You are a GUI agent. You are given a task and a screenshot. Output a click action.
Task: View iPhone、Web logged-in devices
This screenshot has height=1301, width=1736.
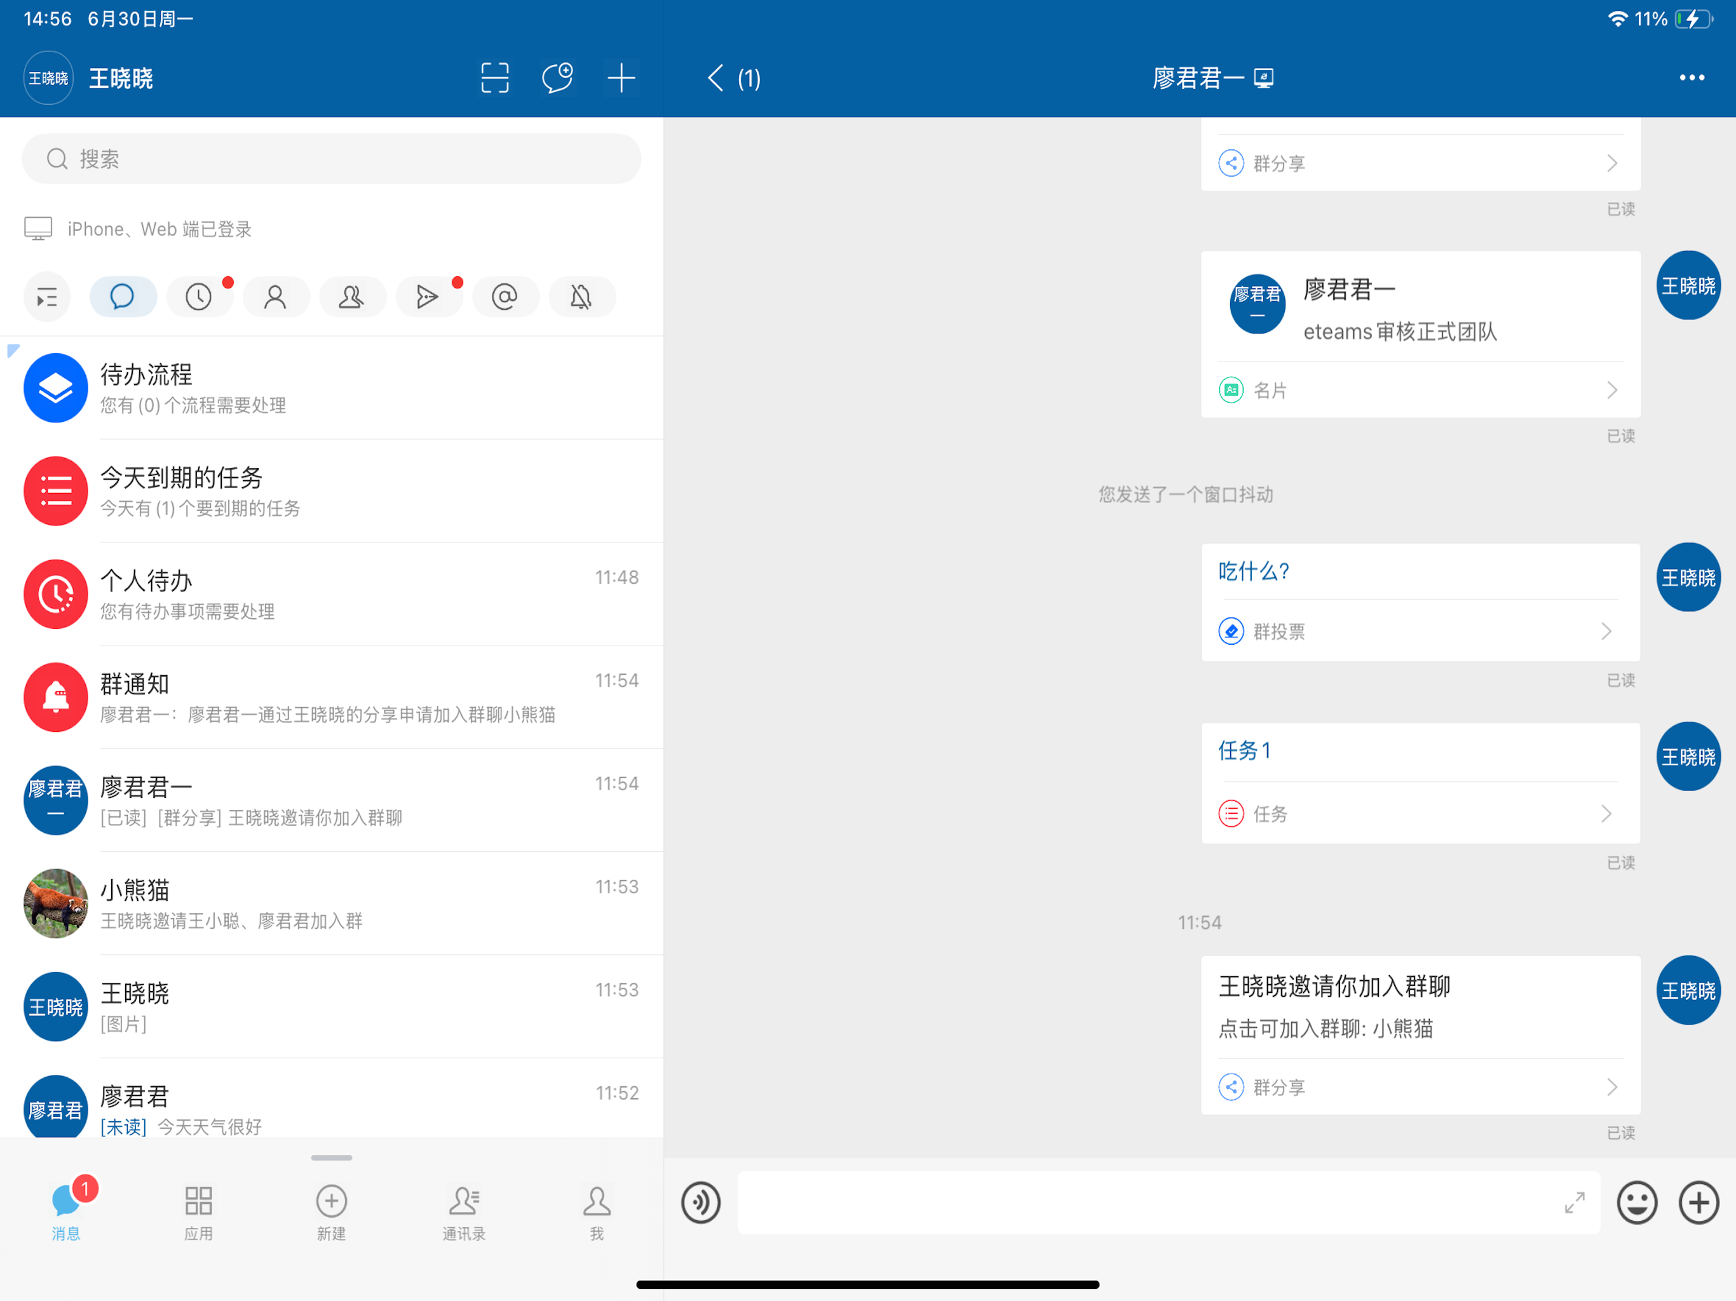(x=138, y=229)
